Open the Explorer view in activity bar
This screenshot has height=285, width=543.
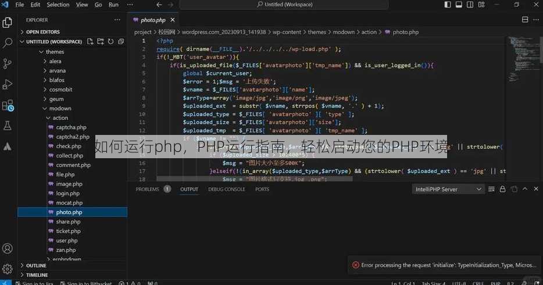[x=8, y=23]
